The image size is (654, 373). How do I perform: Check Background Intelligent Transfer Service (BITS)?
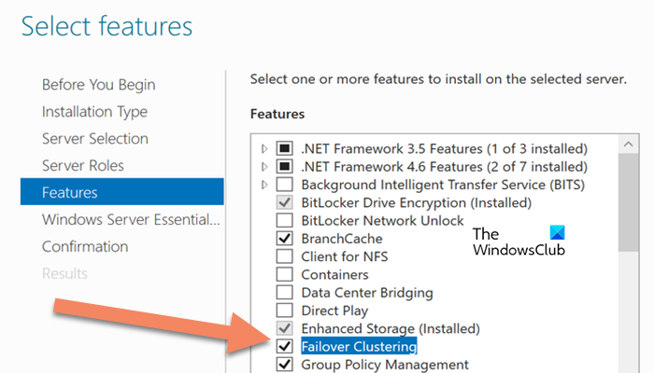coord(286,185)
